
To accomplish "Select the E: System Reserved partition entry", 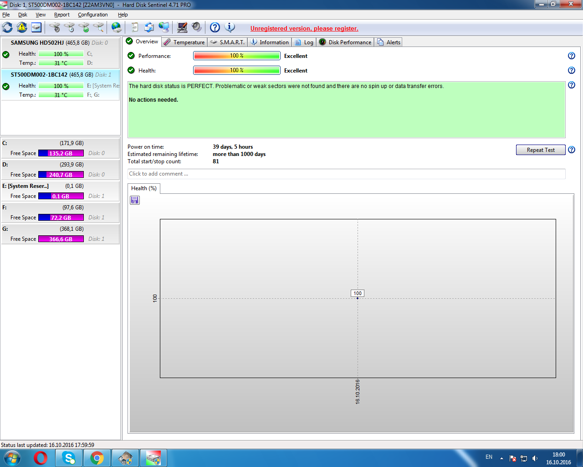I will (60, 191).
